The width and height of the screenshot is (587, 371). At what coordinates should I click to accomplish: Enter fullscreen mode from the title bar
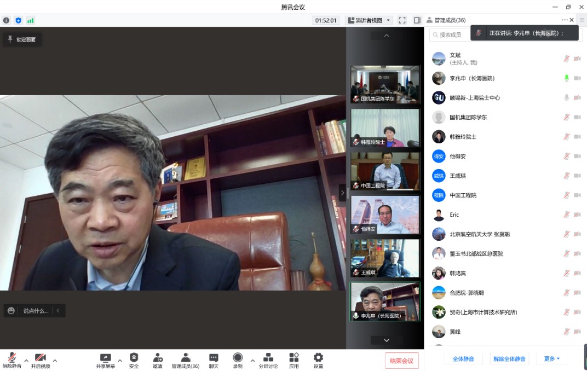coord(402,20)
